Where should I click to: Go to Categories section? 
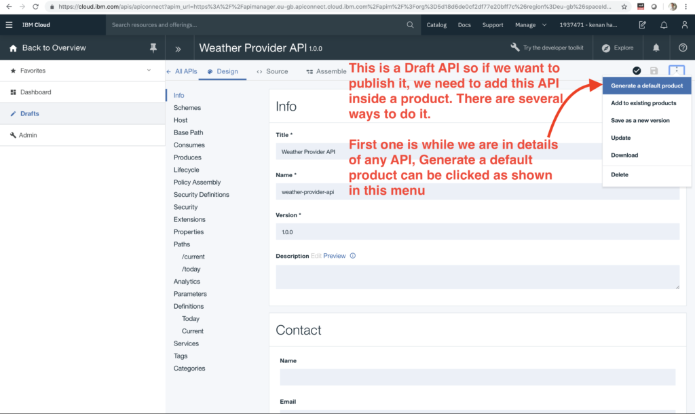189,369
